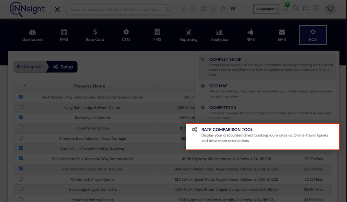The width and height of the screenshot is (347, 202).
Task: Open the FMS module
Action: point(157,35)
